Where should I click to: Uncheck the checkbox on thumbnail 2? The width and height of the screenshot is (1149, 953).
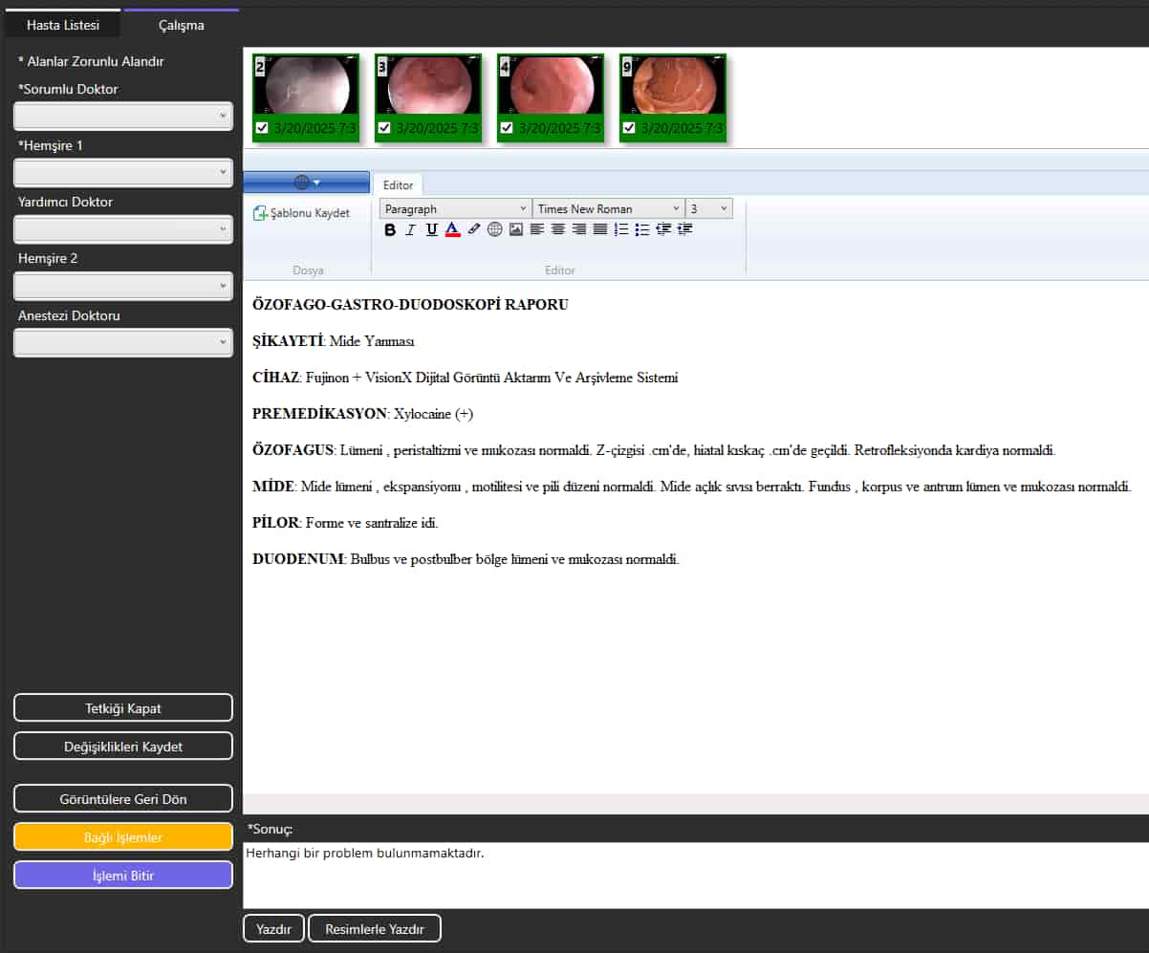coord(262,128)
